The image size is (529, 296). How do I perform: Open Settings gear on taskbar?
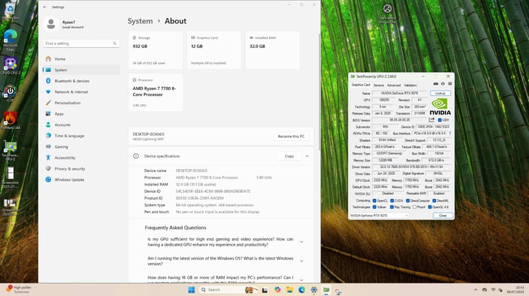[x=314, y=290]
